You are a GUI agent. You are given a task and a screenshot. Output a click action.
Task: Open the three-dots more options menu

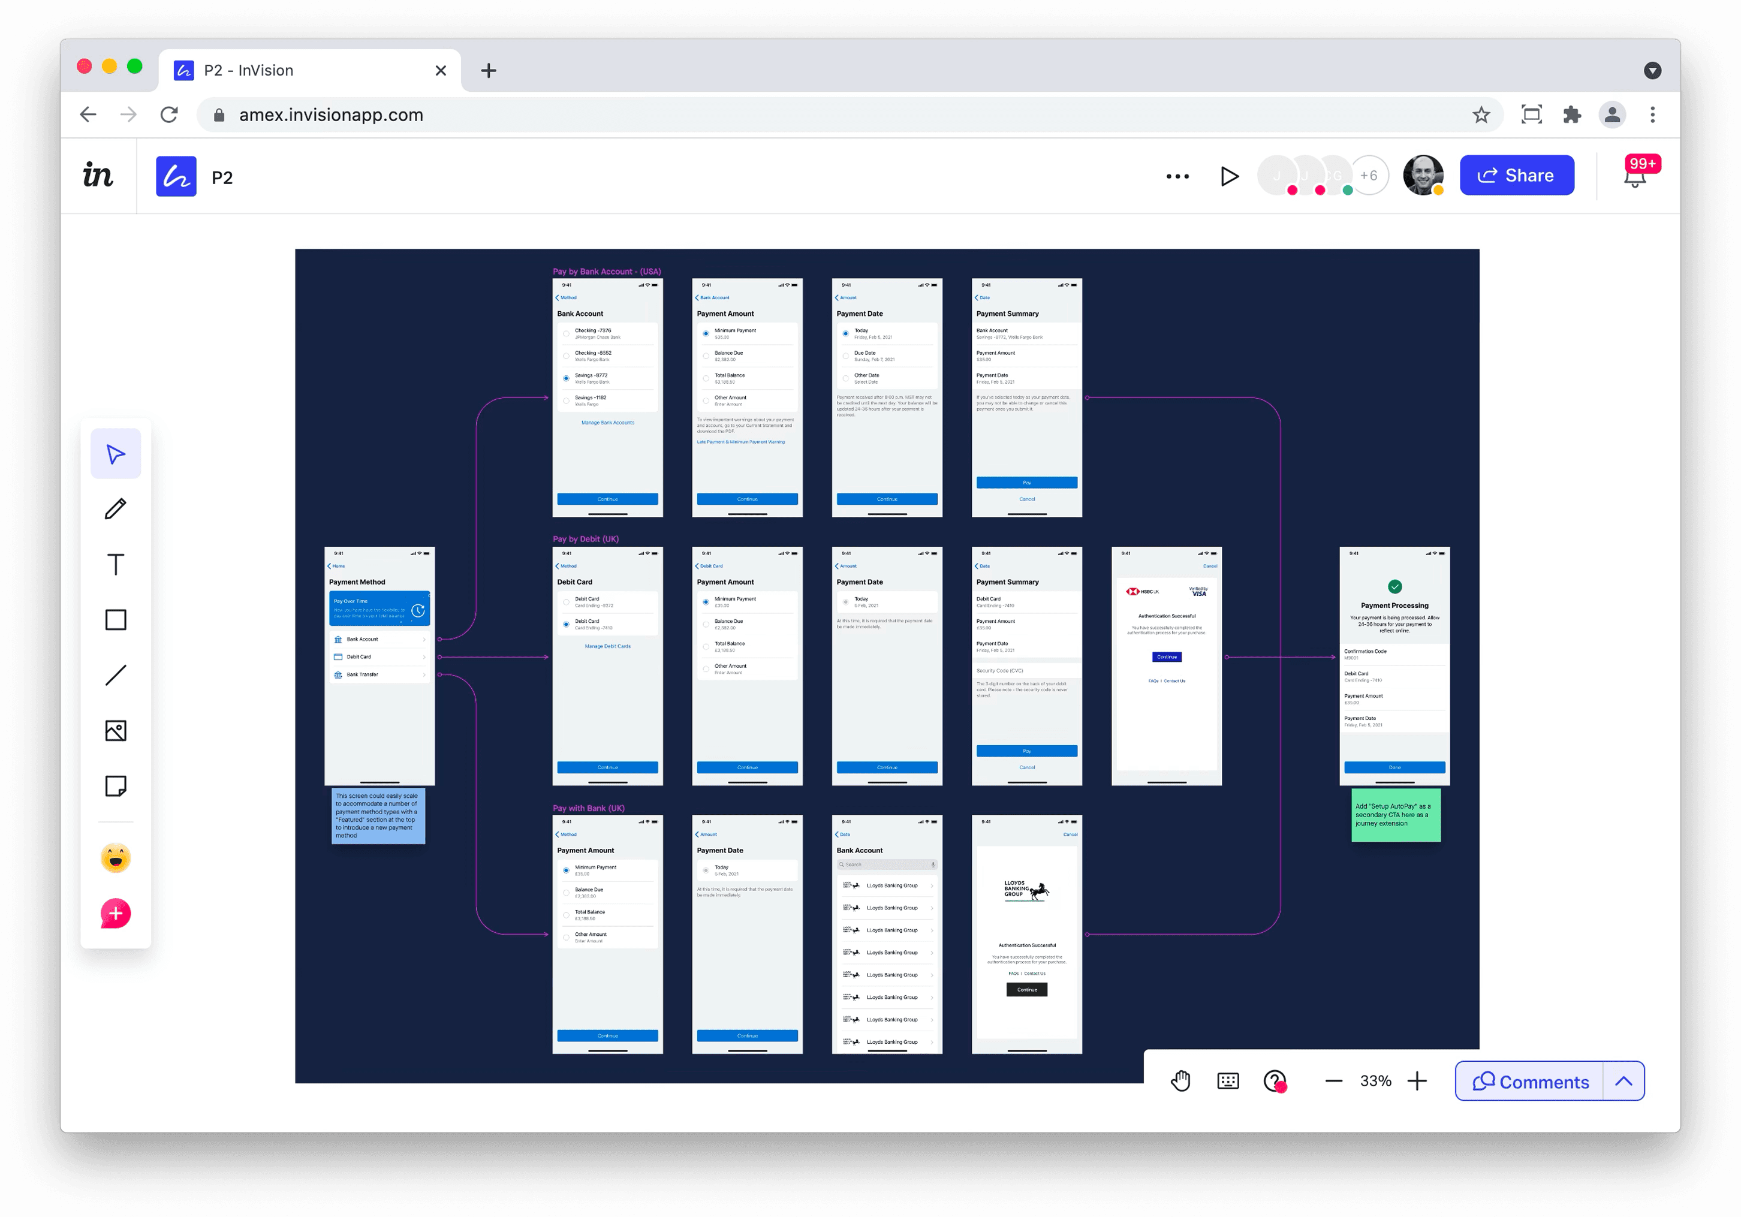[x=1177, y=176]
